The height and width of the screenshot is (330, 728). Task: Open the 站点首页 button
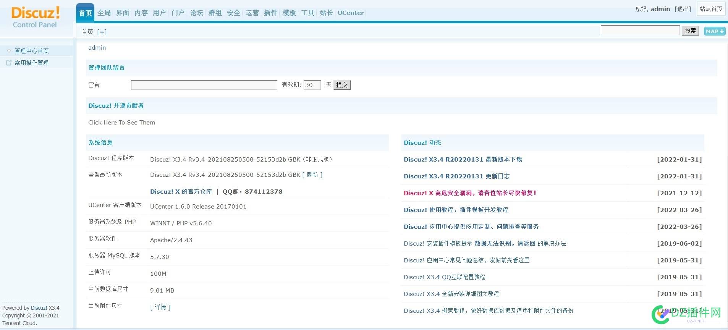tap(711, 9)
